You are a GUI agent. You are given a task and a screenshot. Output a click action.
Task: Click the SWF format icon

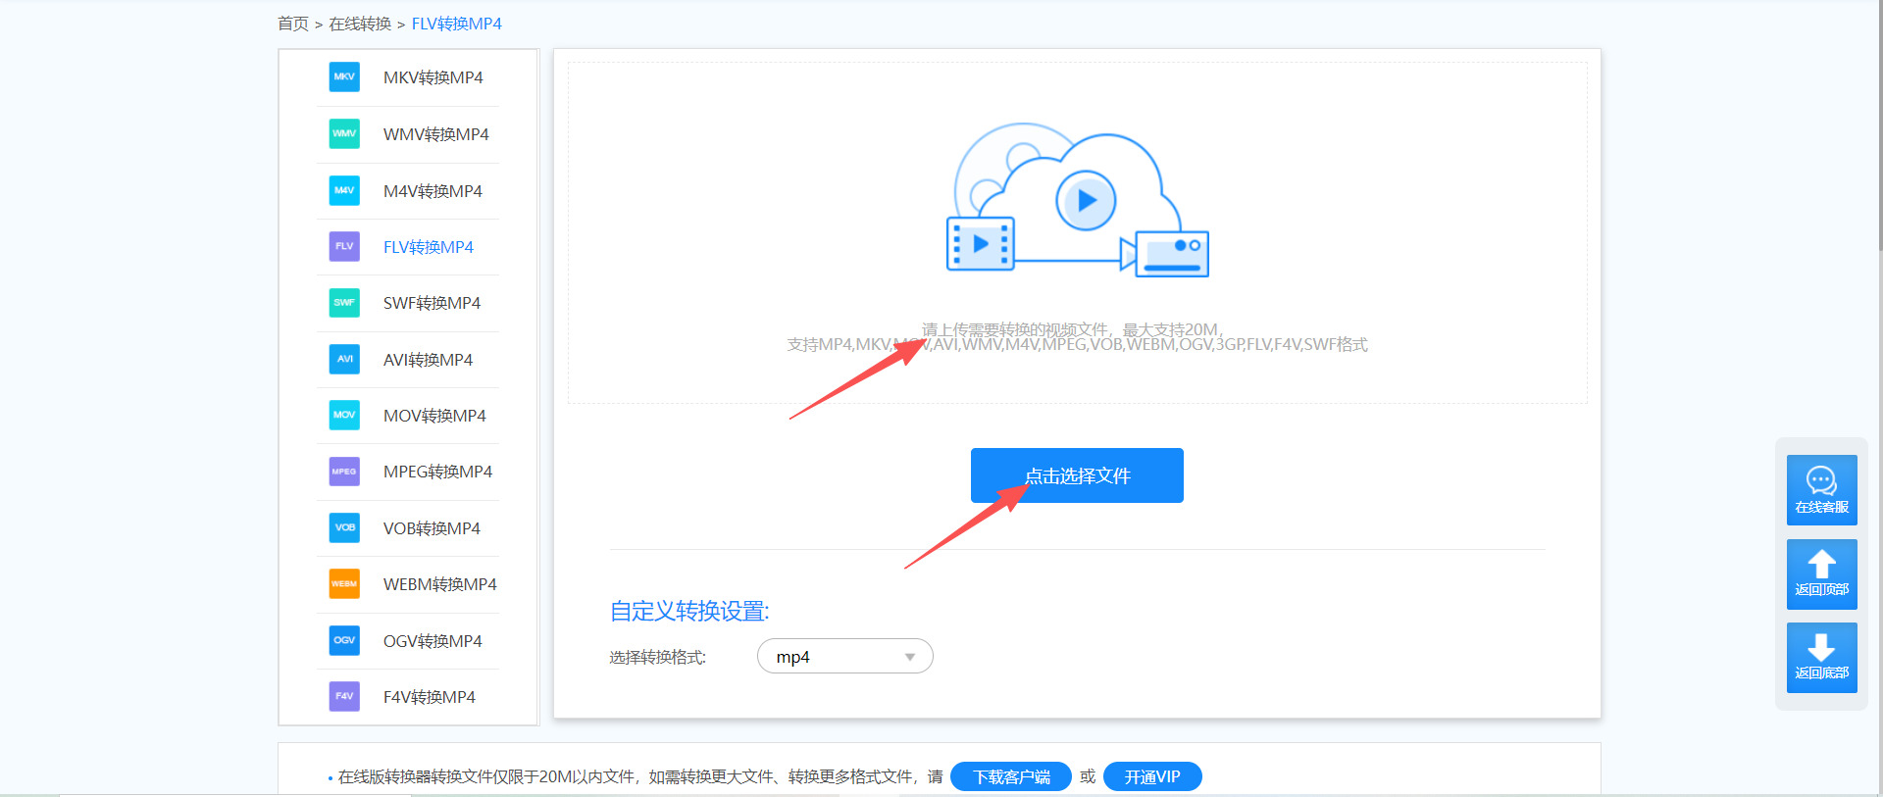(x=344, y=303)
